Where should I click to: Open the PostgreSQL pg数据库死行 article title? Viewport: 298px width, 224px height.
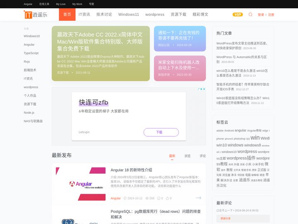point(156,214)
